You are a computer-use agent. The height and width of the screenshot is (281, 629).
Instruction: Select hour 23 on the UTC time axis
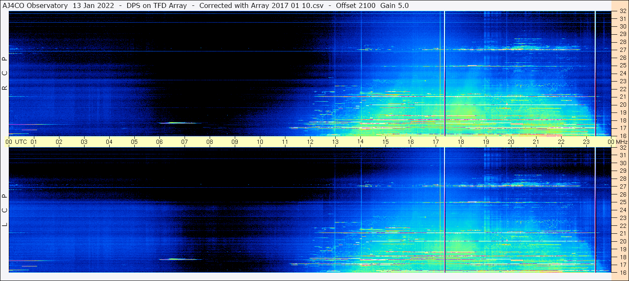click(586, 142)
